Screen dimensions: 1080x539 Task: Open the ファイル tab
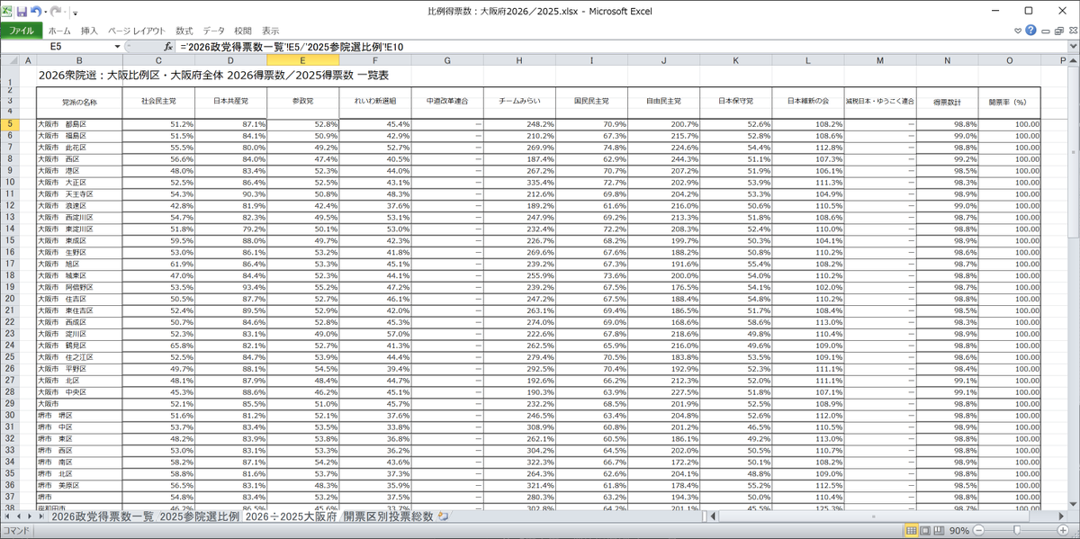click(21, 30)
